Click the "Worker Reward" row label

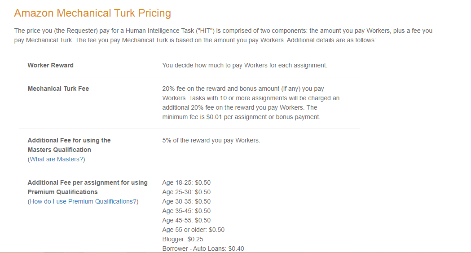click(50, 65)
